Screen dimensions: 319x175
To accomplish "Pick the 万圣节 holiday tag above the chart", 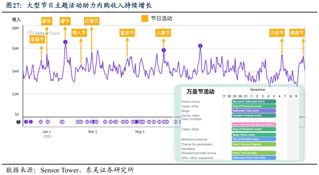I will pos(277,33).
